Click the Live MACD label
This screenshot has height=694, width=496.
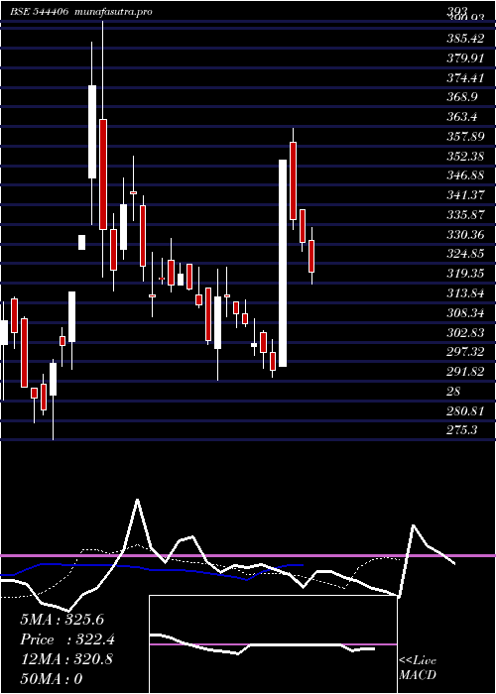click(x=418, y=667)
